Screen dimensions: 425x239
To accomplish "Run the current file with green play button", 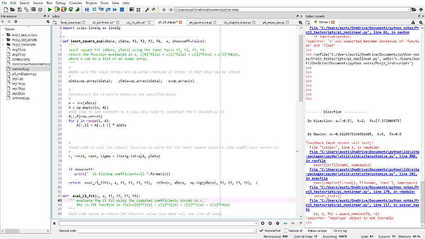I will pyautogui.click(x=50, y=9).
